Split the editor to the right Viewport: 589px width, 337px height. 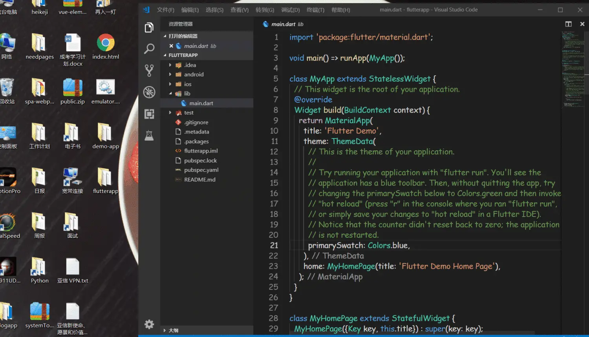(x=568, y=24)
